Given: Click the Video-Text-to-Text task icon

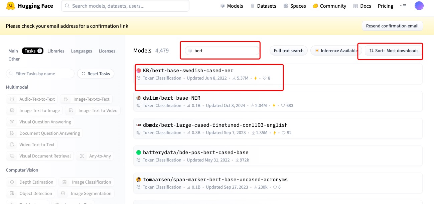Looking at the screenshot, I should coord(12,145).
